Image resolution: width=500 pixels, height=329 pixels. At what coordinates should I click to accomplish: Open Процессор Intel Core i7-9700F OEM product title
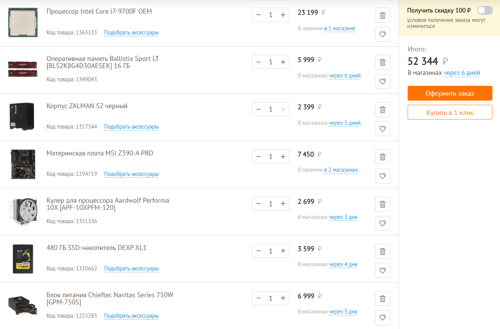(x=99, y=11)
